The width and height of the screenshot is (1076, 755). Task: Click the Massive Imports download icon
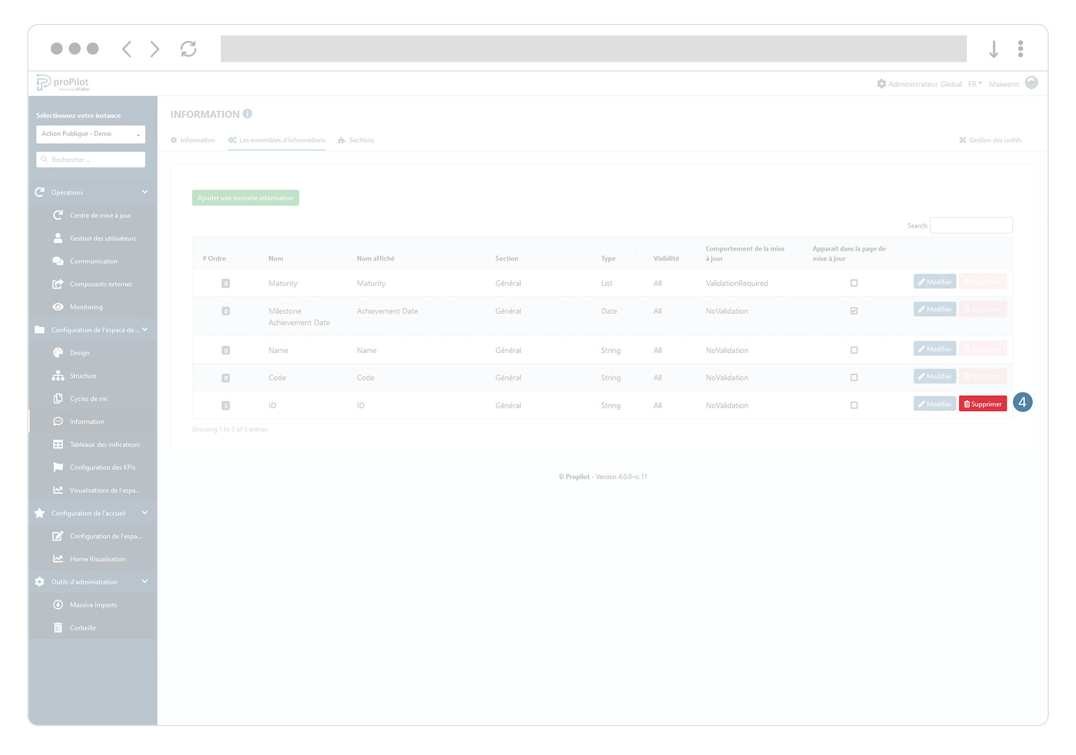58,604
